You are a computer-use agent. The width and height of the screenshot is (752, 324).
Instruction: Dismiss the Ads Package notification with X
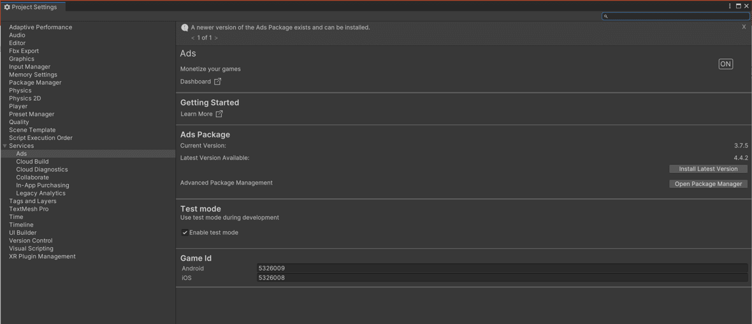(744, 27)
